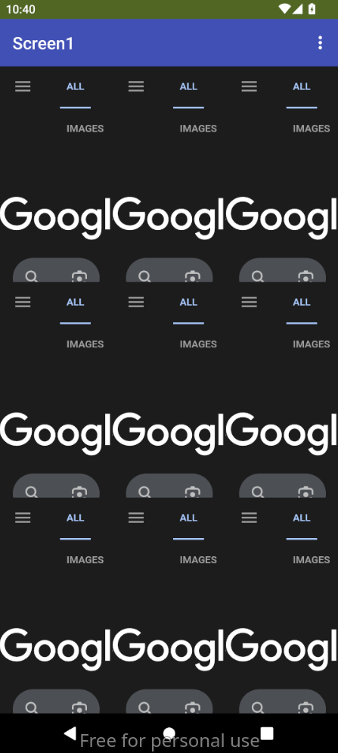Tap camera lens icon in the top-right search box

[x=305, y=277]
